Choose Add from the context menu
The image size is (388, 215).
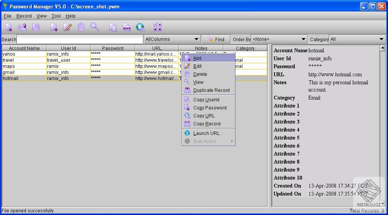[x=208, y=58]
